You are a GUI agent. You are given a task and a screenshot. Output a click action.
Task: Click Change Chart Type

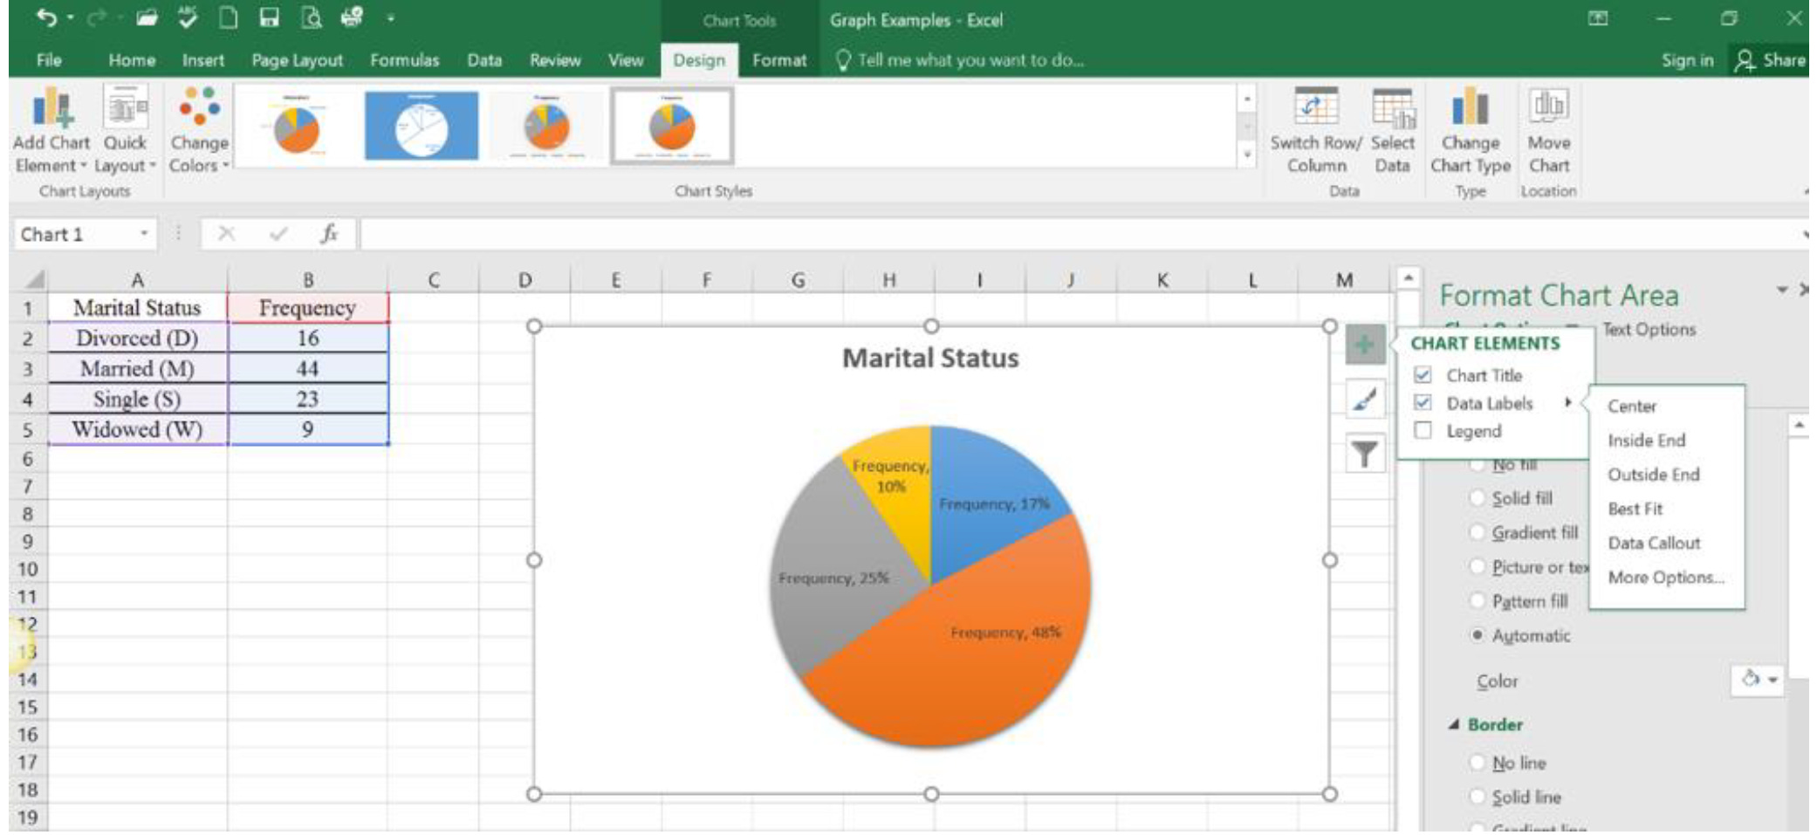pyautogui.click(x=1471, y=131)
